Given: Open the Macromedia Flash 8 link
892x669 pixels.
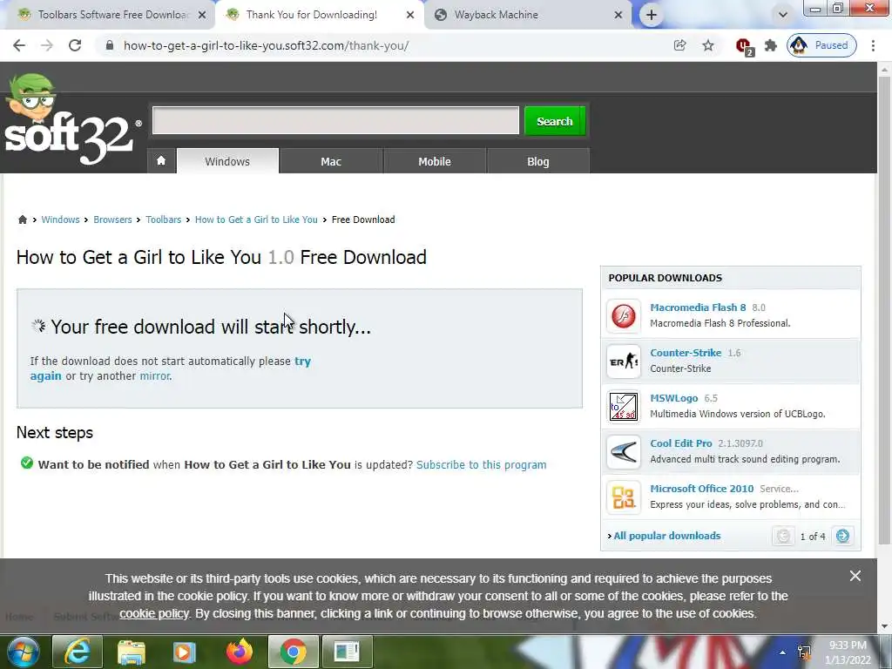Looking at the screenshot, I should pos(698,307).
